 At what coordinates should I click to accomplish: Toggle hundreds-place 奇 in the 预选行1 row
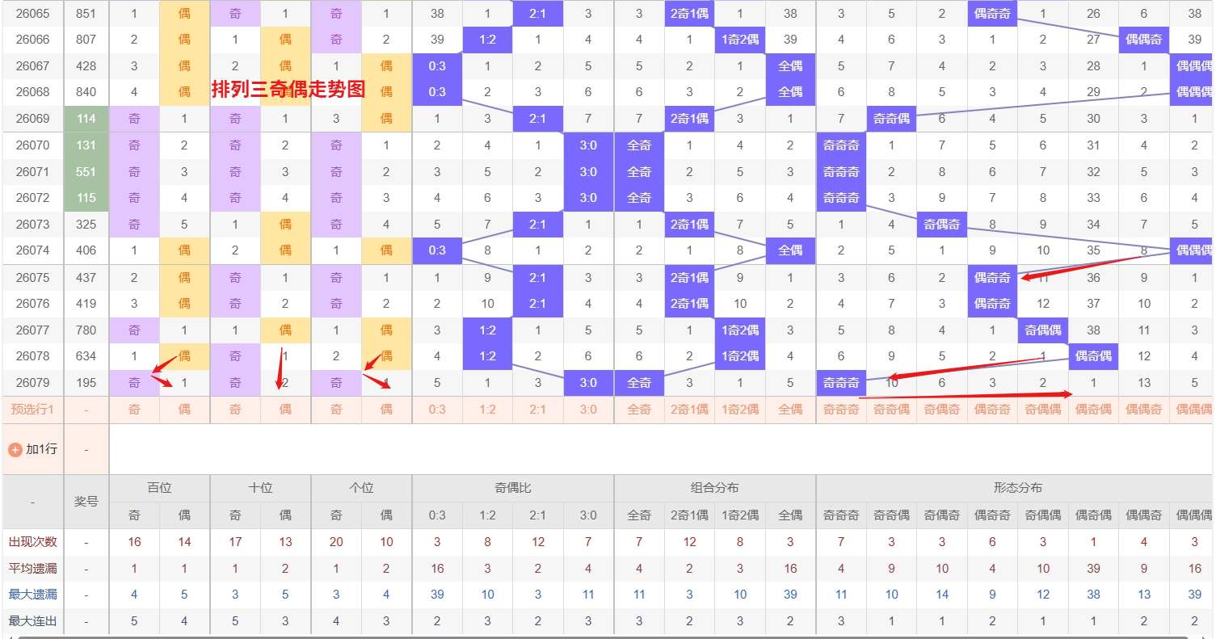click(x=134, y=410)
